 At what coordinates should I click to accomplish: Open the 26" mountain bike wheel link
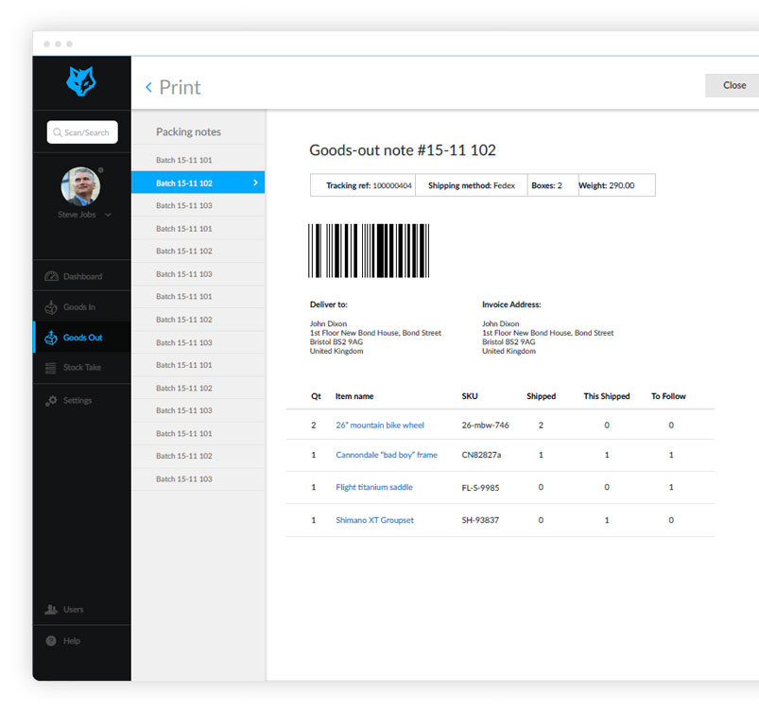[380, 426]
